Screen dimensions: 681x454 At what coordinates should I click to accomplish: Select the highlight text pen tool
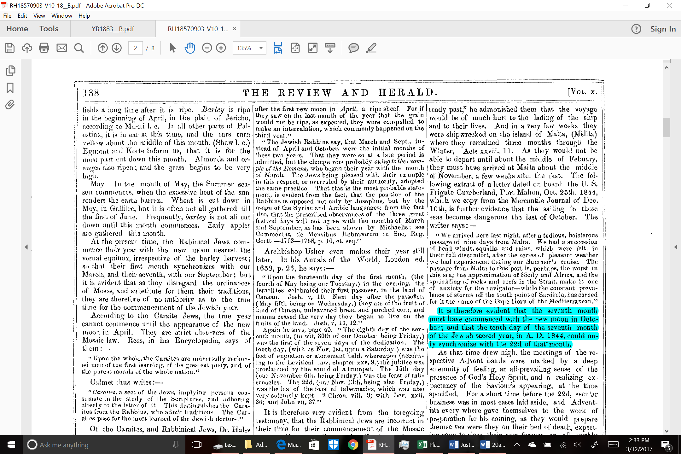point(371,48)
